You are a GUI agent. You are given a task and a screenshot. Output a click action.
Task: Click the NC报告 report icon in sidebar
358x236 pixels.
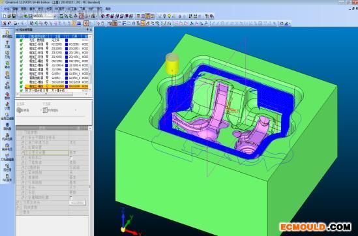pyautogui.click(x=7, y=177)
